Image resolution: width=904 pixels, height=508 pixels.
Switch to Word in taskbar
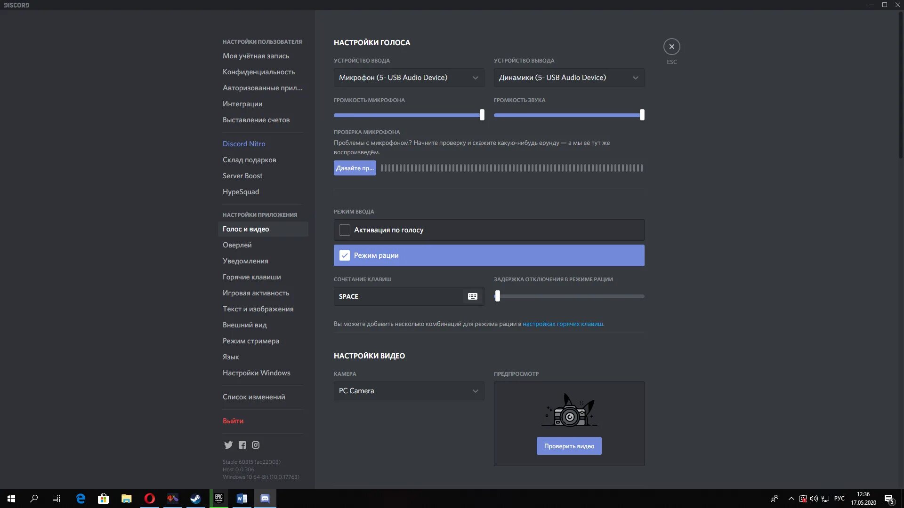point(242,499)
